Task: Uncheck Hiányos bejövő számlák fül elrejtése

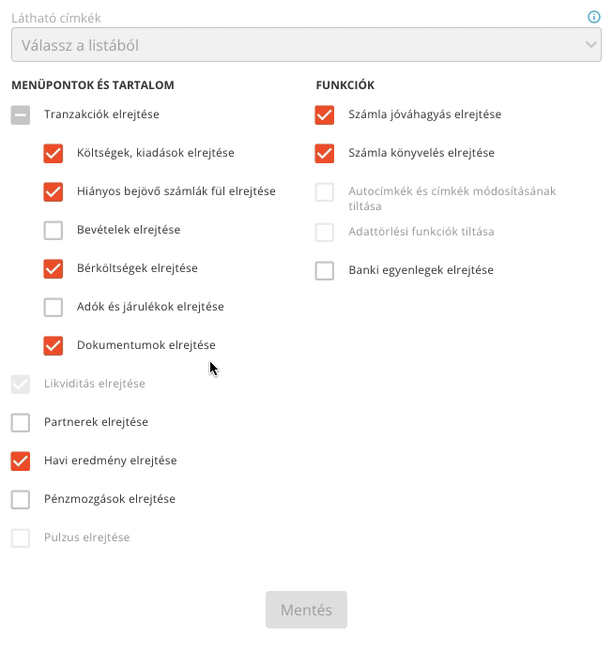Action: (x=54, y=191)
